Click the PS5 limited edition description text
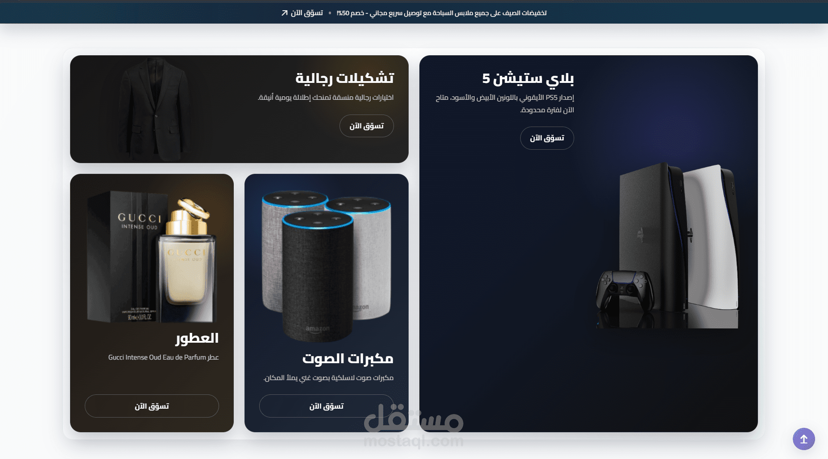Image resolution: width=828 pixels, height=459 pixels. (505, 103)
